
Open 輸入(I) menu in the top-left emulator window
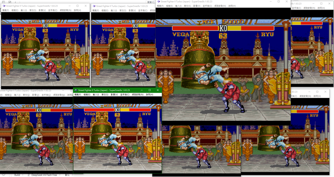point(24,10)
